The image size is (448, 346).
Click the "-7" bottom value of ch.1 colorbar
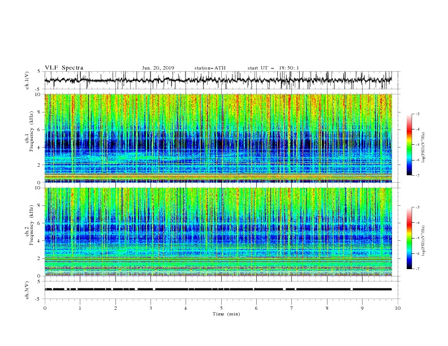click(417, 175)
